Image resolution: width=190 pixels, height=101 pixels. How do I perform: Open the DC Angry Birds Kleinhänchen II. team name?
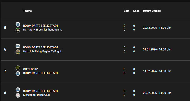(42, 30)
